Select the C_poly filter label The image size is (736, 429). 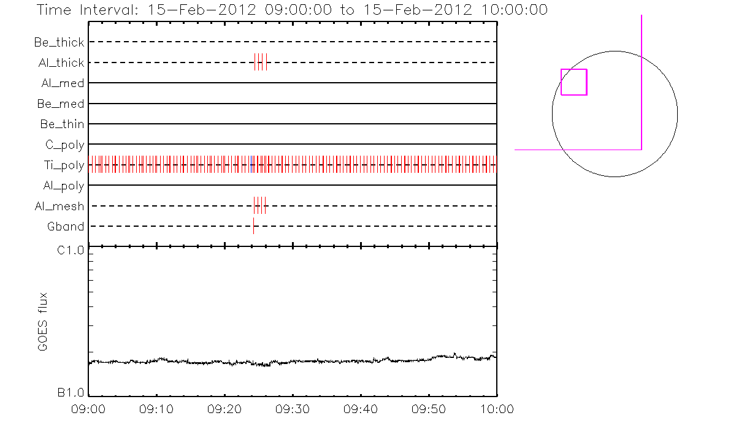coord(64,145)
